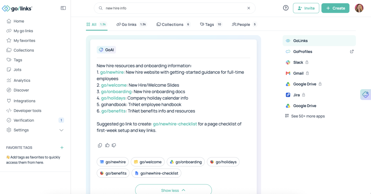Open the help question mark icon
This screenshot has height=194, width=371.
286,8
